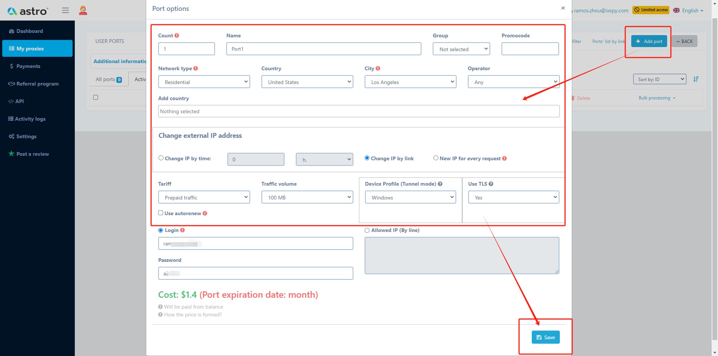Screen dimensions: 718x356
Task: Select the Change IP by time radio button
Action: (161, 158)
